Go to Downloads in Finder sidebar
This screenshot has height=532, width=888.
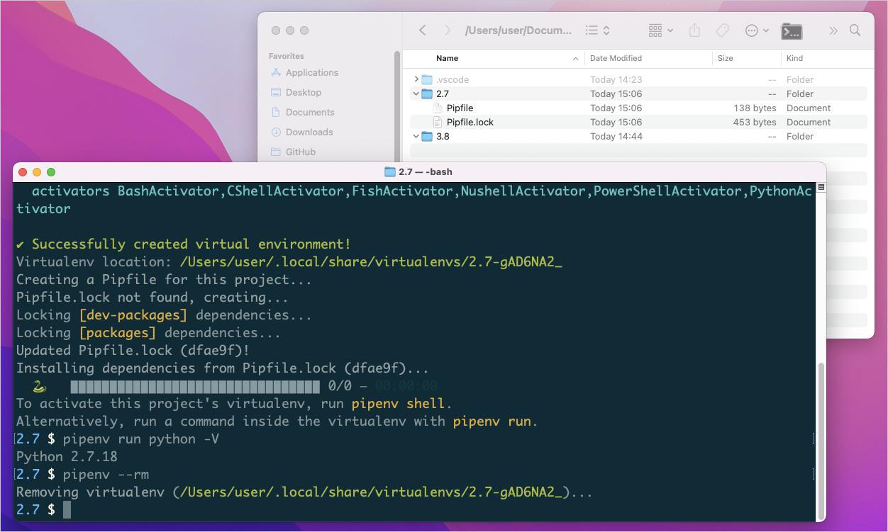click(x=309, y=132)
